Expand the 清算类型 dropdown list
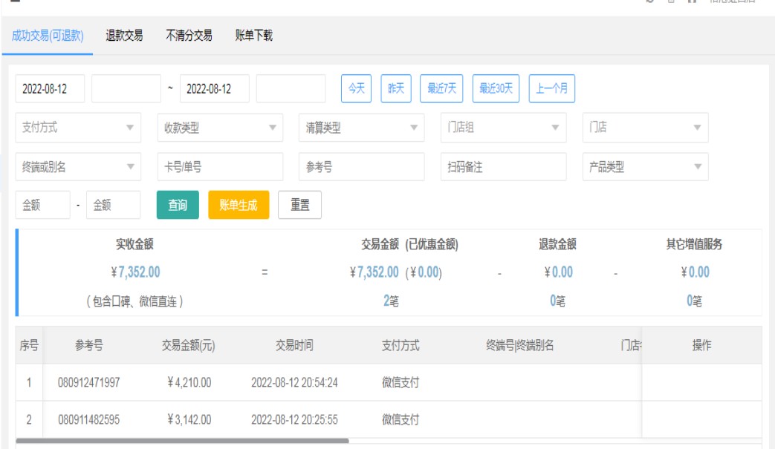Image resolution: width=775 pixels, height=449 pixels. point(361,128)
